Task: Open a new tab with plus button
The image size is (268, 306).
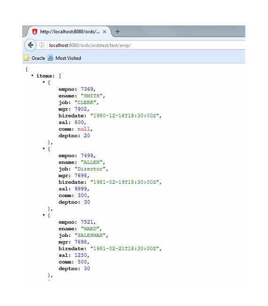Action: pyautogui.click(x=117, y=31)
